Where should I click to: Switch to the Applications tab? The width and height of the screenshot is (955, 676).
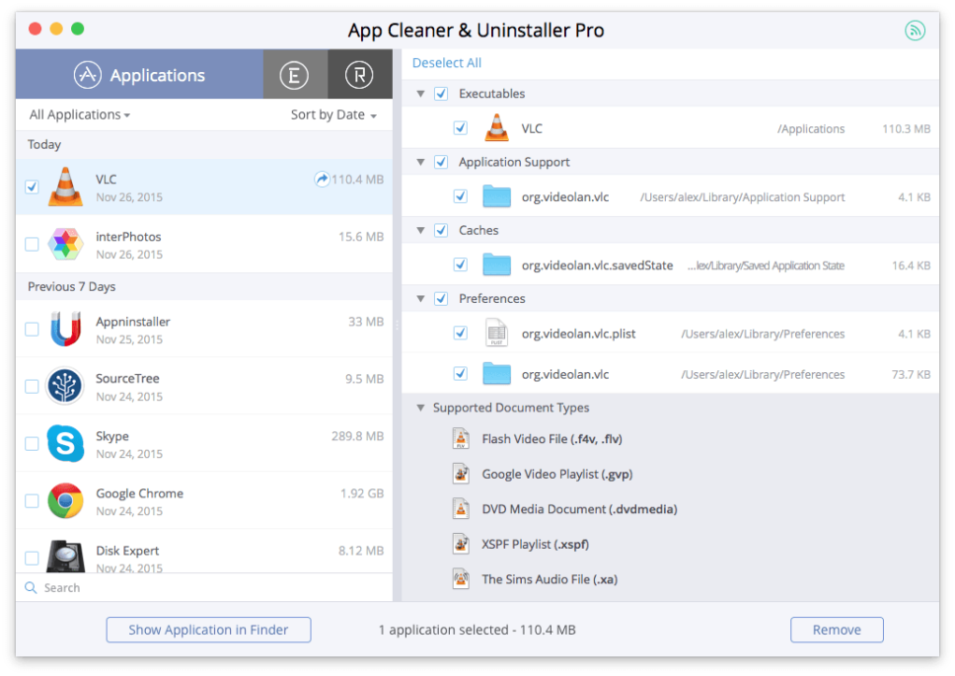139,75
